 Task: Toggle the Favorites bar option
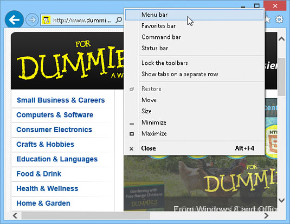pos(194,26)
